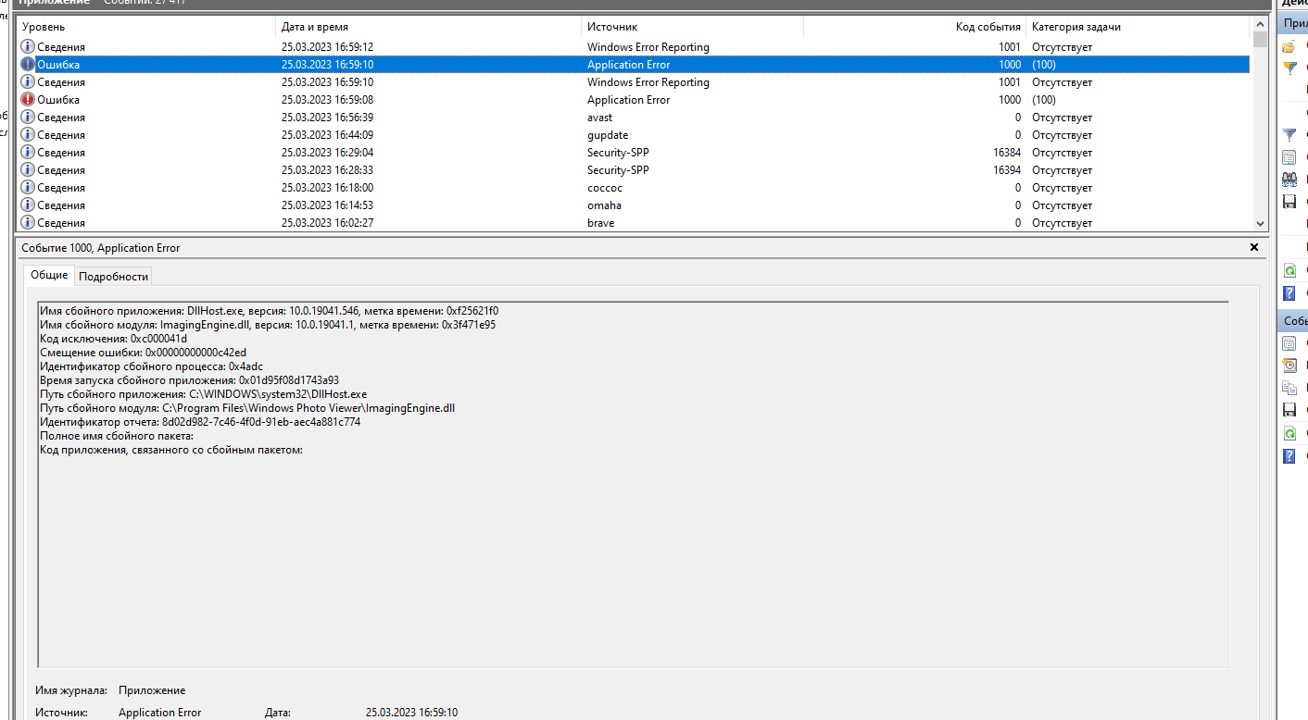This screenshot has width=1308, height=720.
Task: Click the C:\WINDOWS\system32\DllHost.exe path line
Action: point(204,394)
